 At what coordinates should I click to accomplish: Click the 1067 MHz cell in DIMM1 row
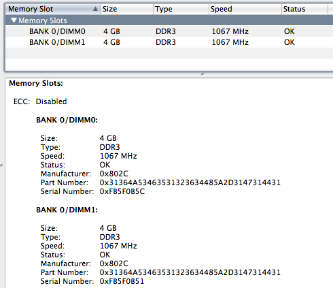[x=230, y=42]
